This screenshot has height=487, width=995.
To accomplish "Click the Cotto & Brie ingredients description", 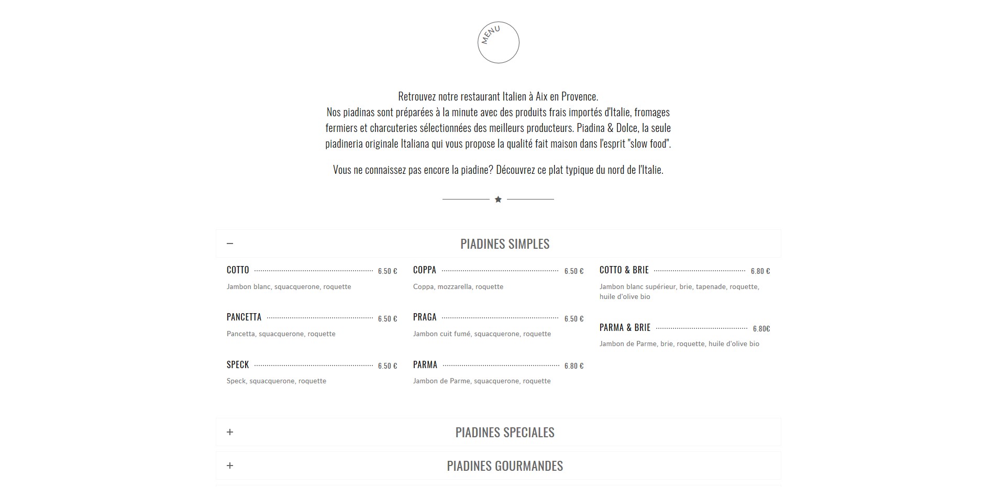I will click(x=679, y=292).
